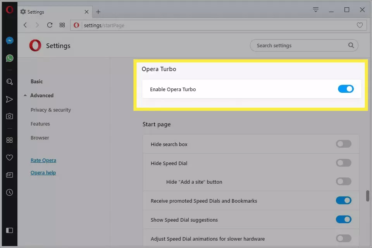Click the sidebar search icon
Image resolution: width=372 pixels, height=248 pixels.
click(x=10, y=82)
